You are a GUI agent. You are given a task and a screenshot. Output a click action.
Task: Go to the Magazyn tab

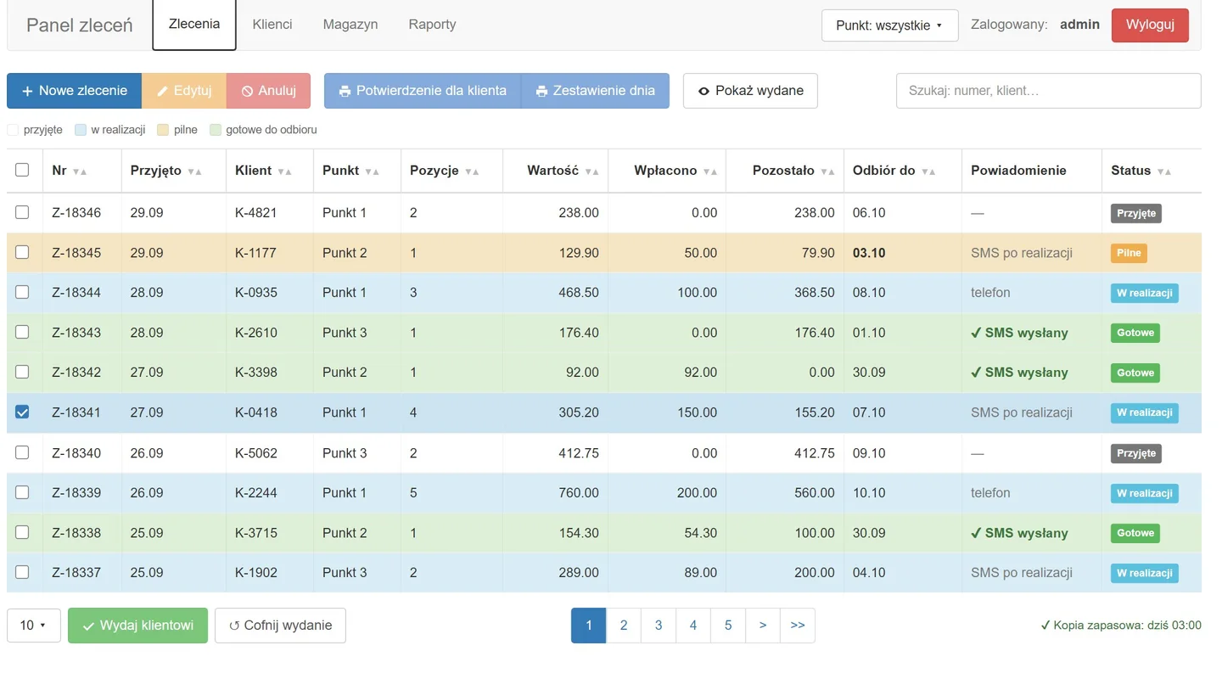pyautogui.click(x=350, y=25)
